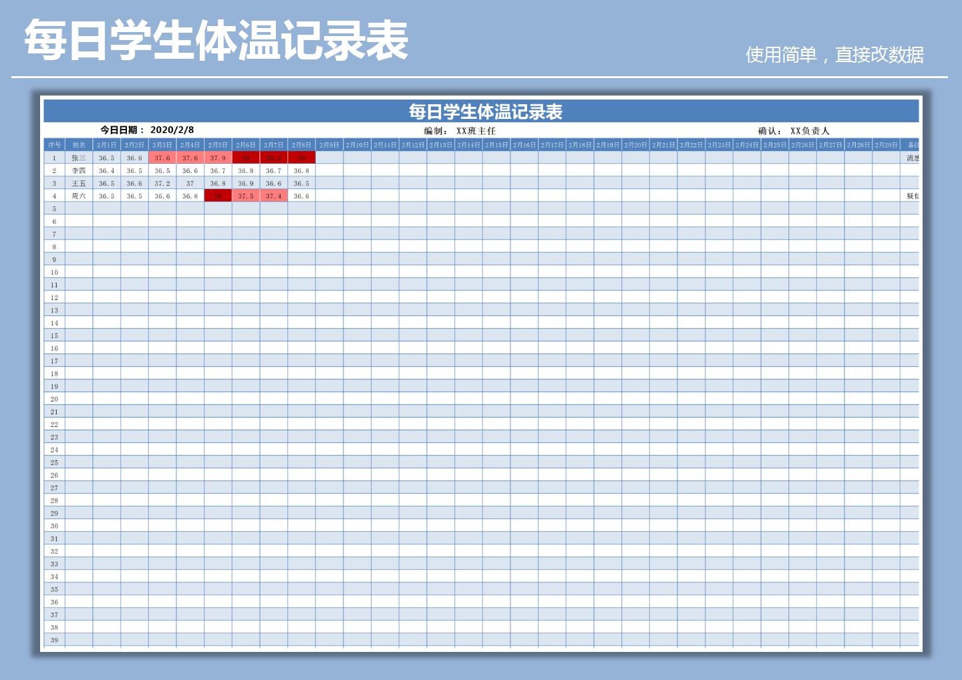Click the 每日学生体温记录表 title bar

click(x=486, y=112)
